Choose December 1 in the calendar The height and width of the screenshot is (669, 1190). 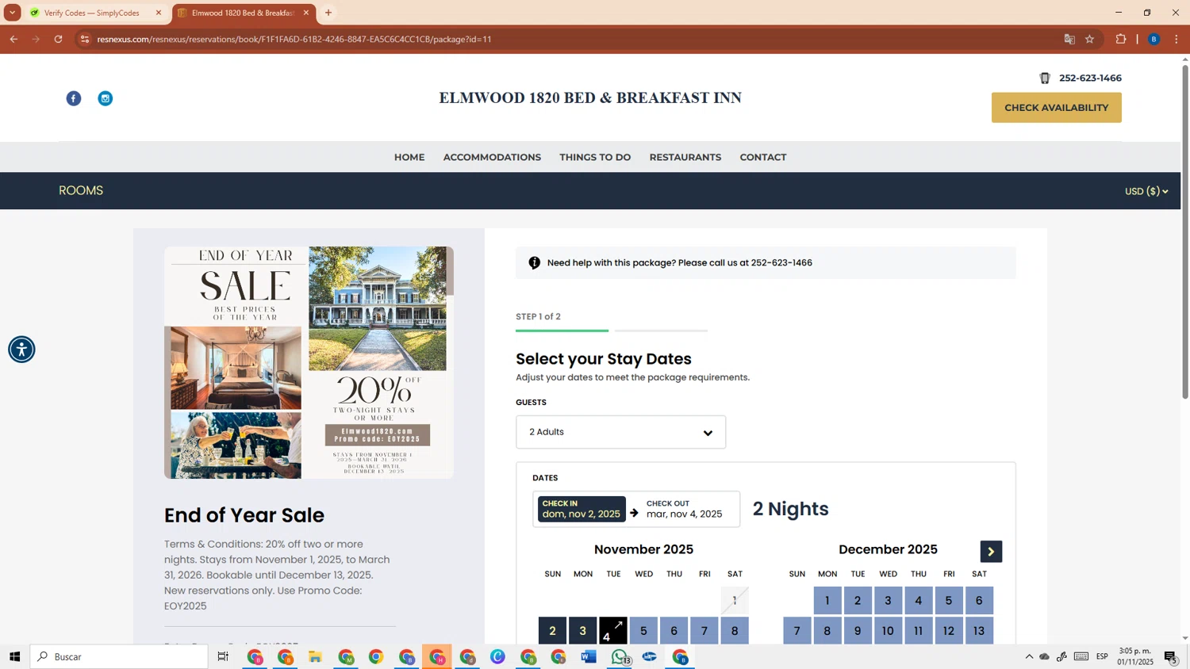[827, 600]
